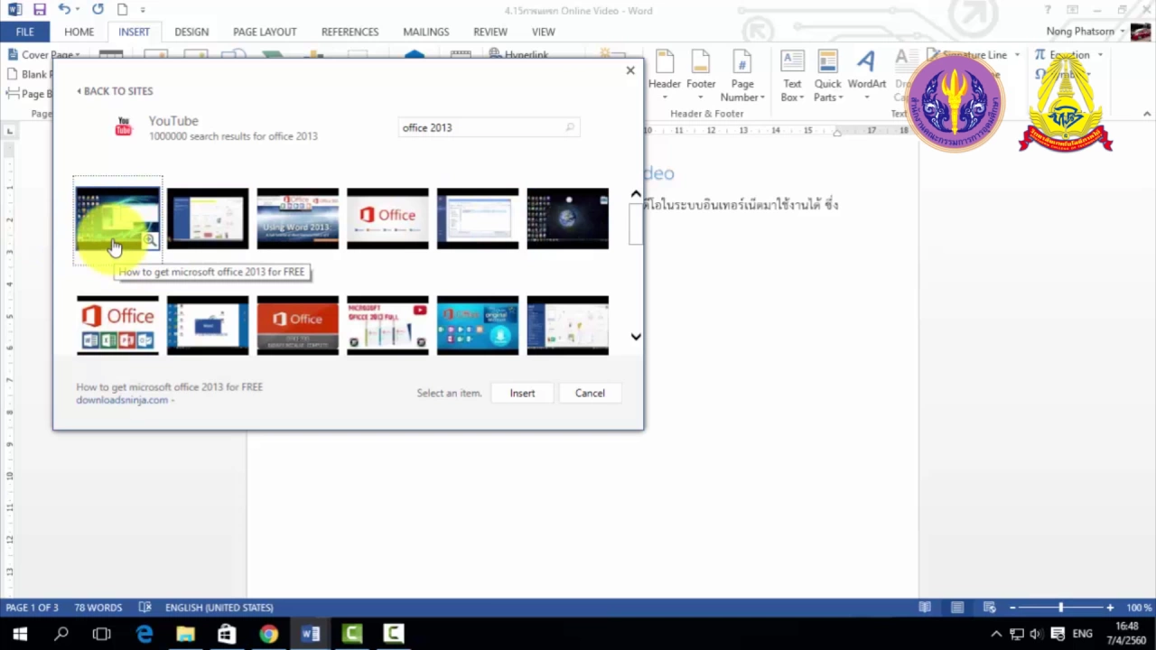Switch to the HOME ribbon tab
This screenshot has height=650, width=1156.
coord(79,32)
